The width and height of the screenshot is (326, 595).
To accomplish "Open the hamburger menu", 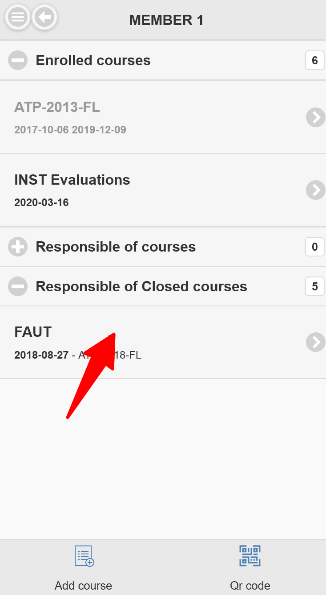I will (17, 17).
